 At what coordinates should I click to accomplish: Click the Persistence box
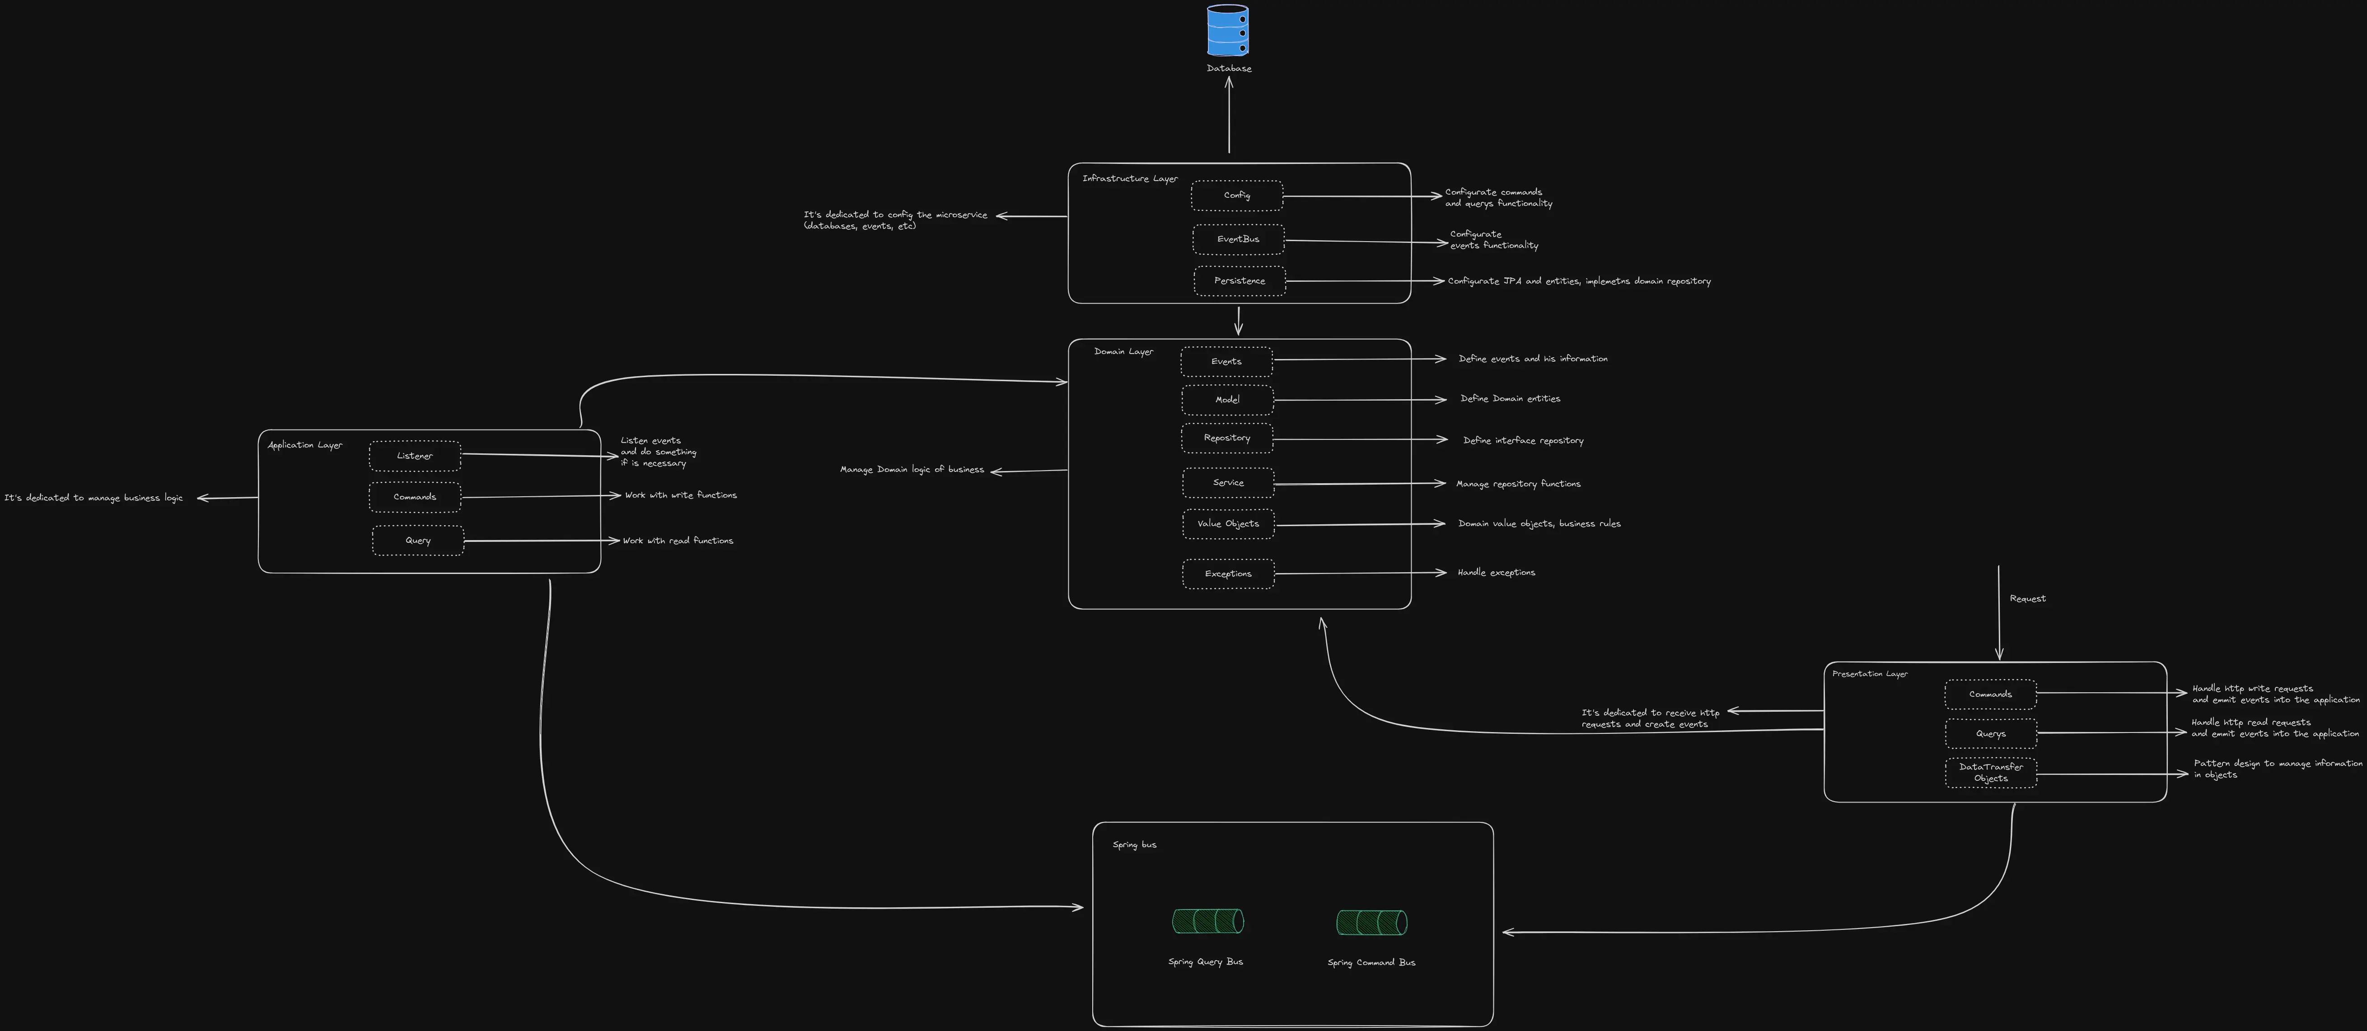pyautogui.click(x=1240, y=281)
